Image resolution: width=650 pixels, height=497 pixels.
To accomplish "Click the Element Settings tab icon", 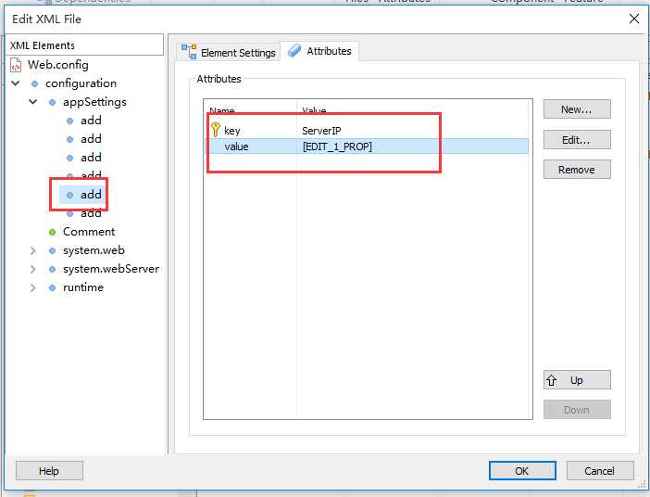I will 189,52.
